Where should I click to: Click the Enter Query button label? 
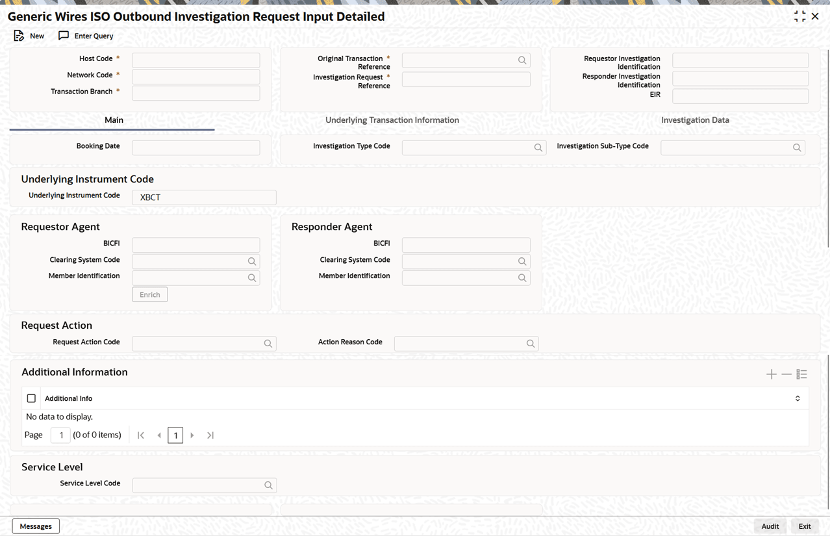click(94, 36)
